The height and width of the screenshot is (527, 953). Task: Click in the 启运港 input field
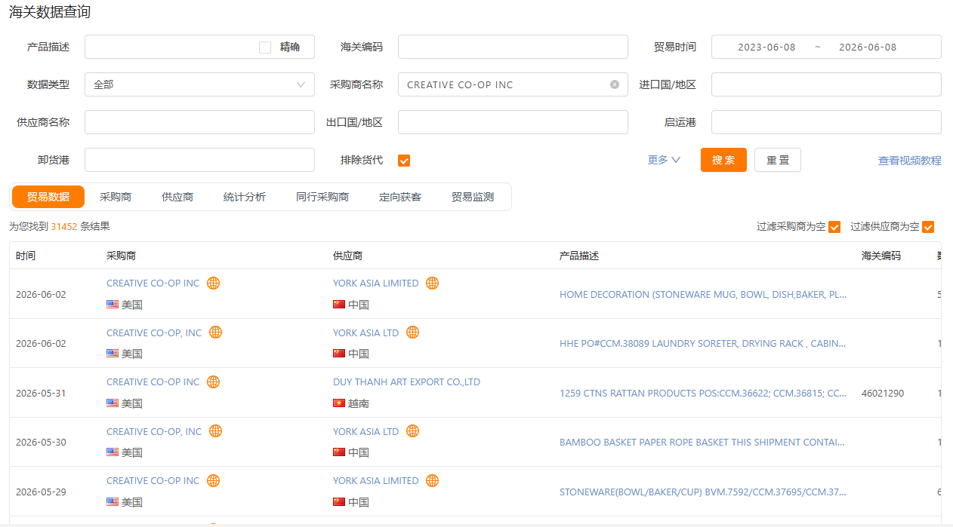click(826, 122)
